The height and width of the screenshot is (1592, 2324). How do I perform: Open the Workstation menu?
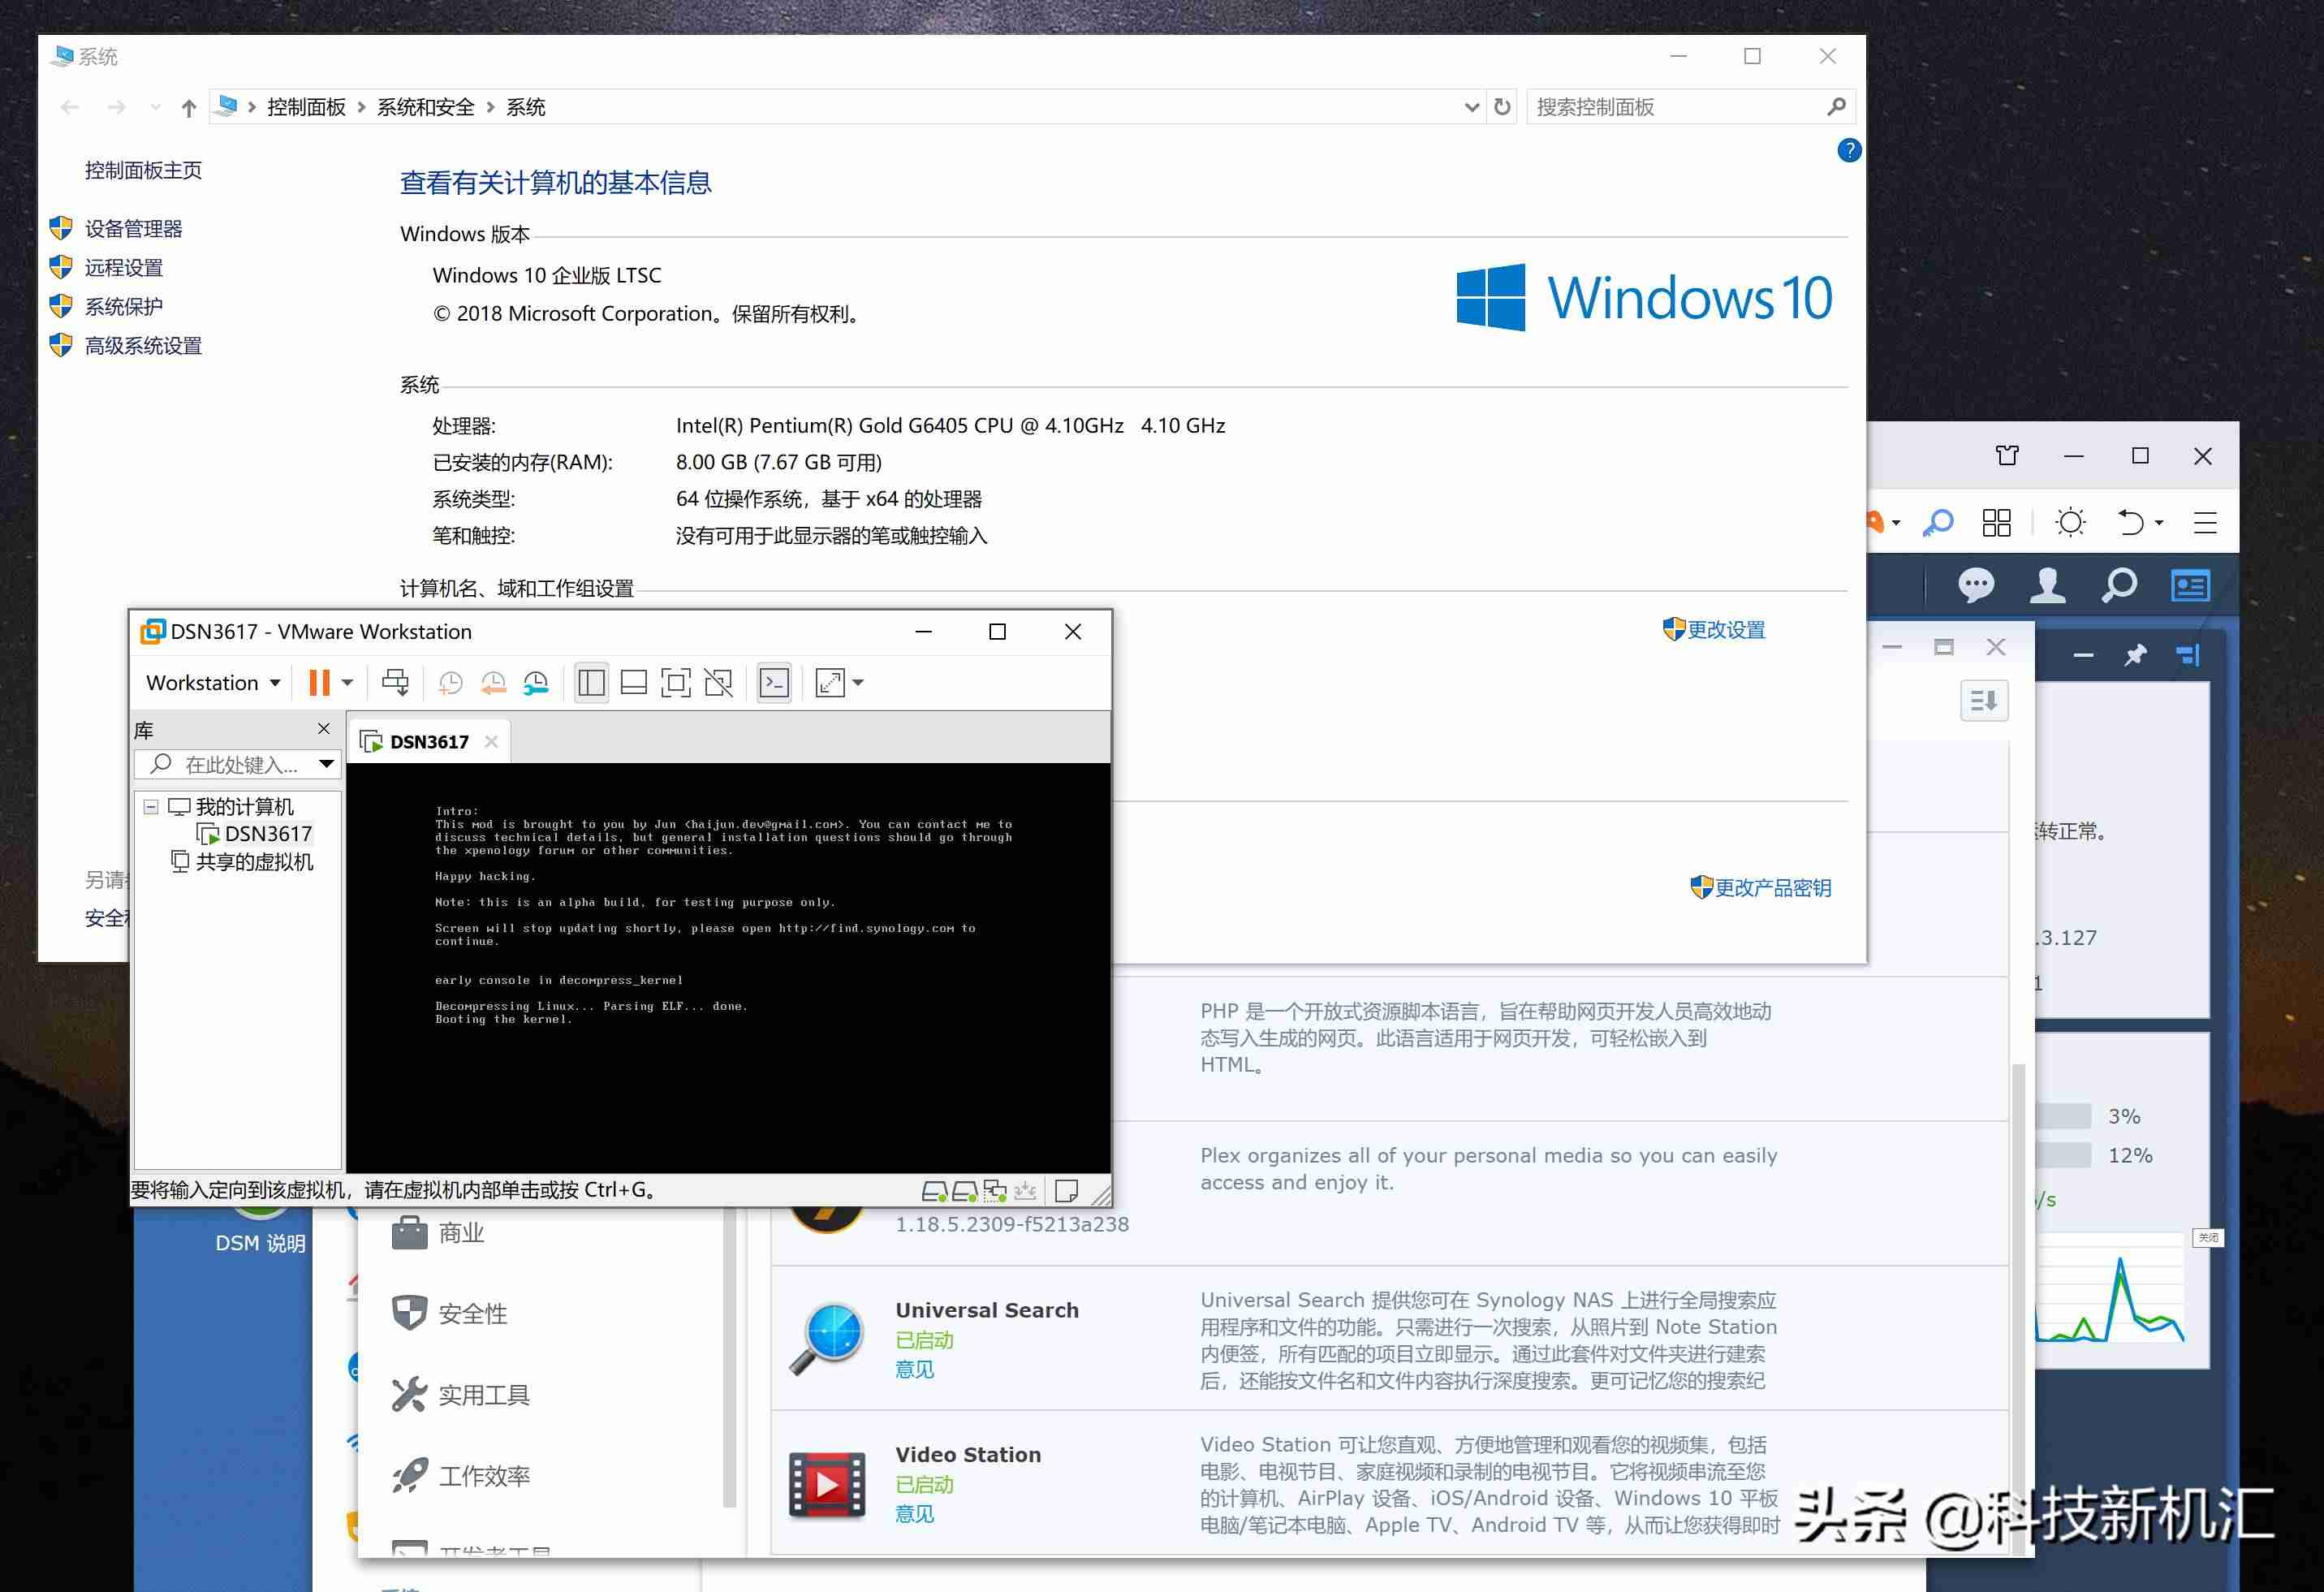pos(213,683)
